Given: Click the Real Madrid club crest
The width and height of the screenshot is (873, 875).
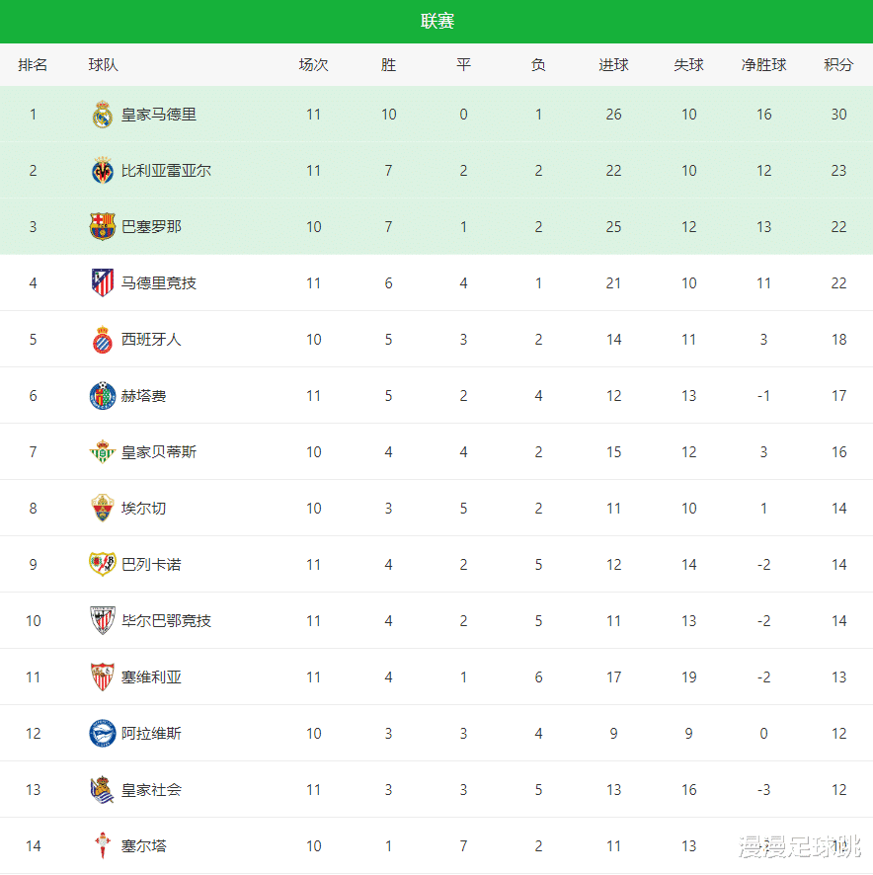Looking at the screenshot, I should pyautogui.click(x=103, y=115).
